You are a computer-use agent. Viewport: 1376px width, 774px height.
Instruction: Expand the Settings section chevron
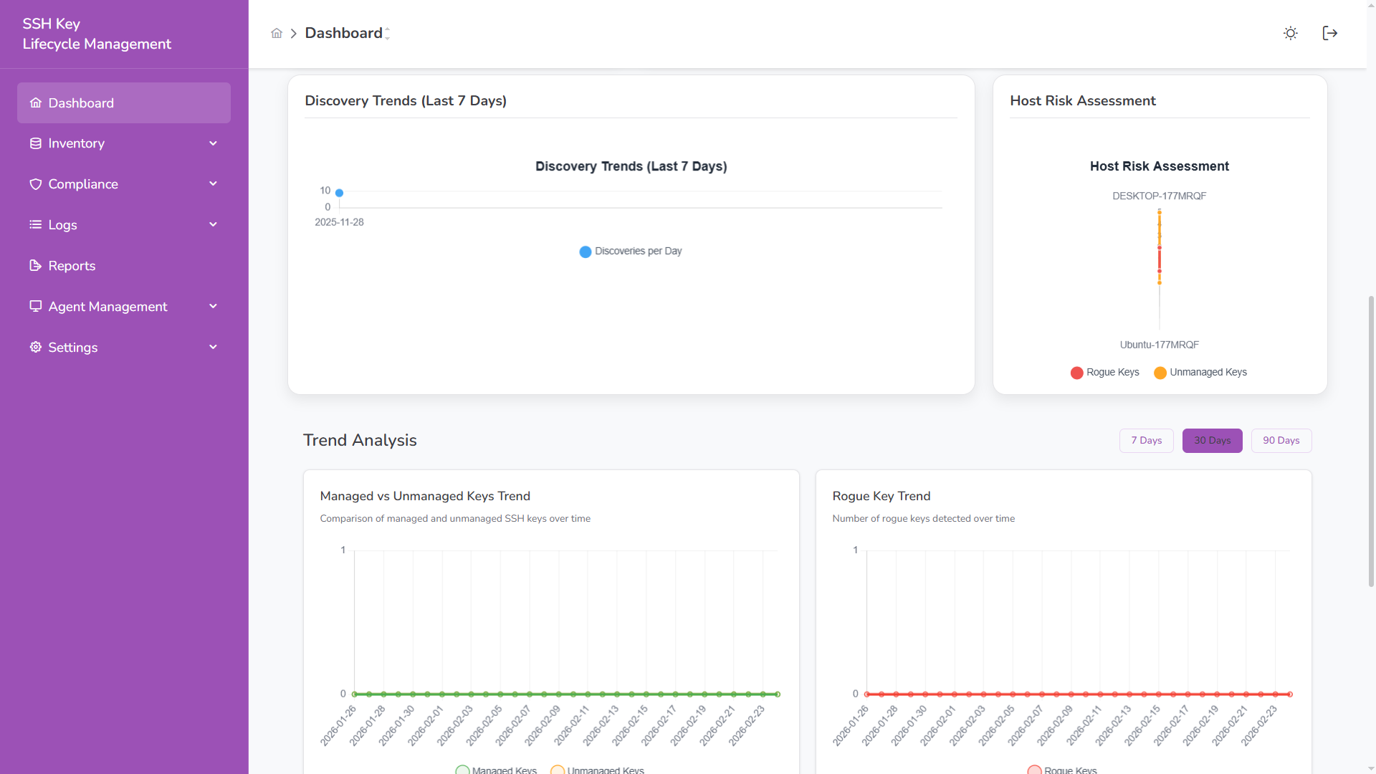(213, 347)
